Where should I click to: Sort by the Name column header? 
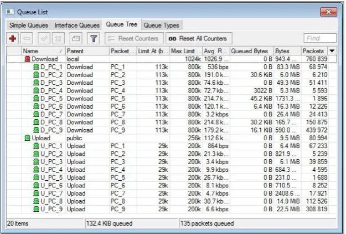pos(43,51)
